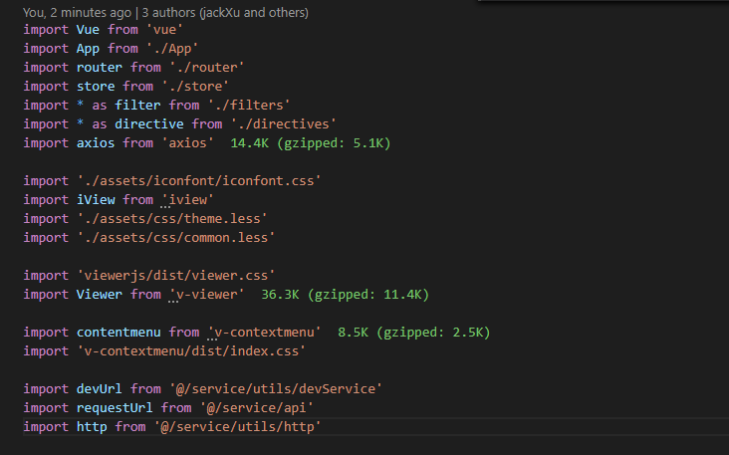Select the store identifier in imports
This screenshot has width=729, height=455.
pyautogui.click(x=96, y=87)
